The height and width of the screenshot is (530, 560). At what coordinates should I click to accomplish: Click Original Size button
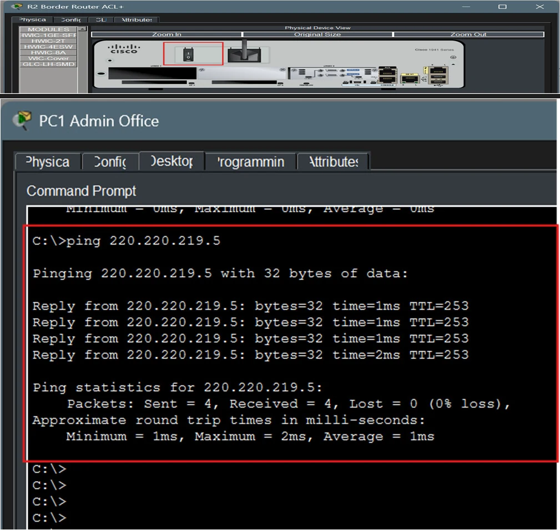317,34
